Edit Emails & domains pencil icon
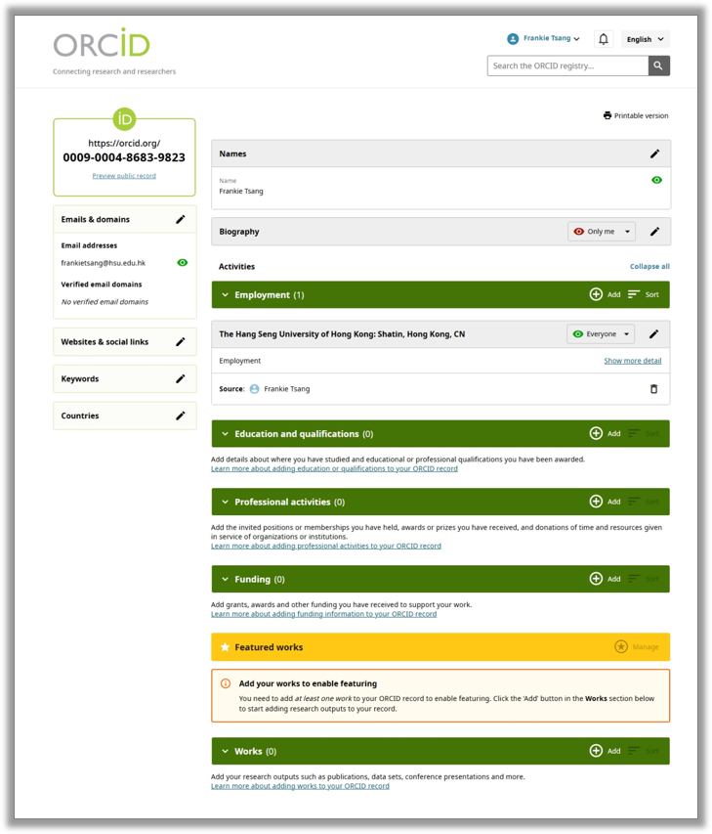This screenshot has height=834, width=712. [181, 219]
